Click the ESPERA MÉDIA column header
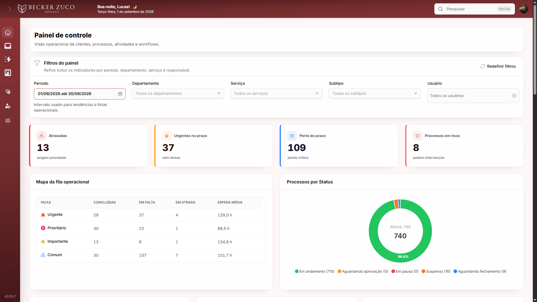537x302 pixels. pyautogui.click(x=230, y=202)
